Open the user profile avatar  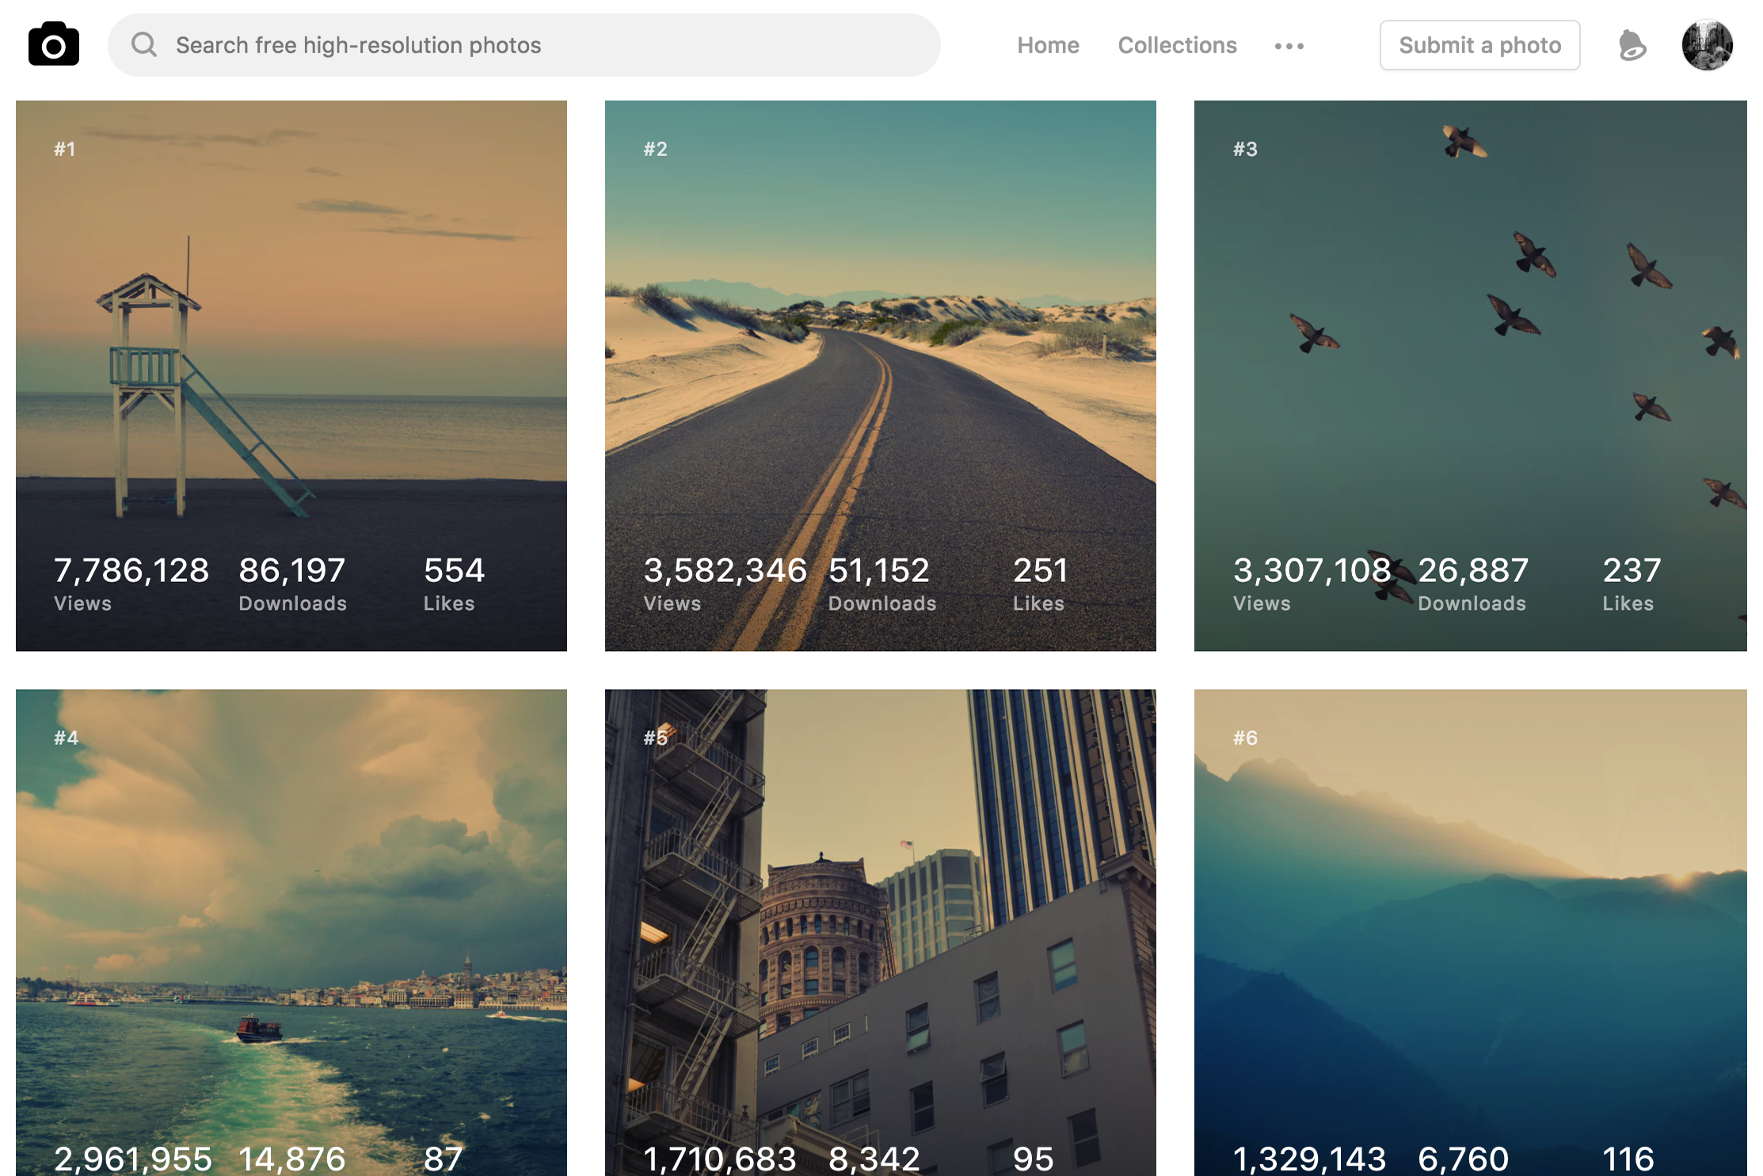[x=1707, y=45]
